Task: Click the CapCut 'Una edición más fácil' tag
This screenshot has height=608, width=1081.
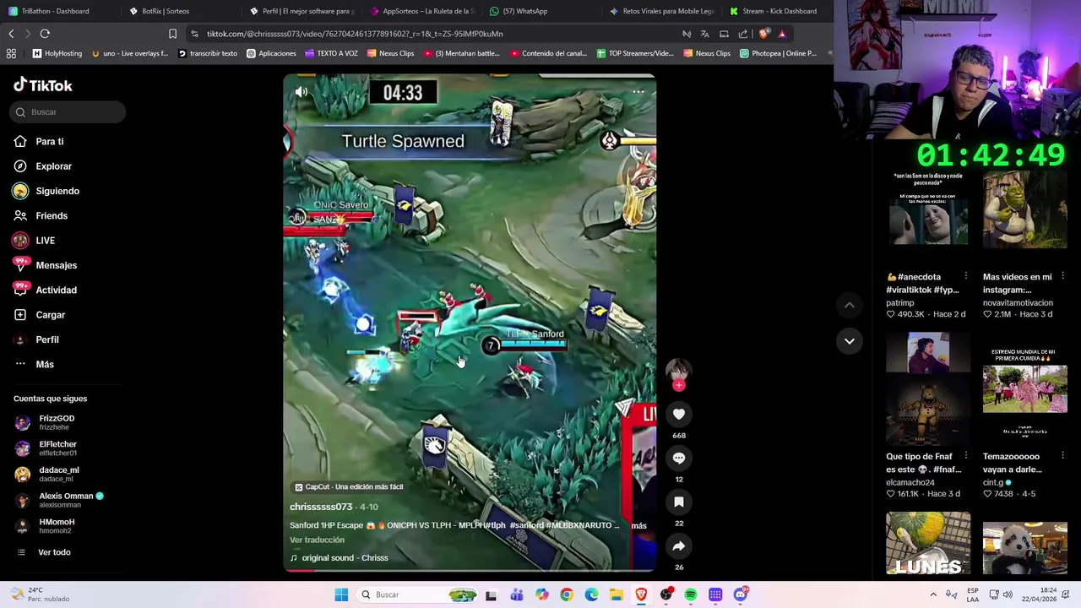Action: pos(349,487)
